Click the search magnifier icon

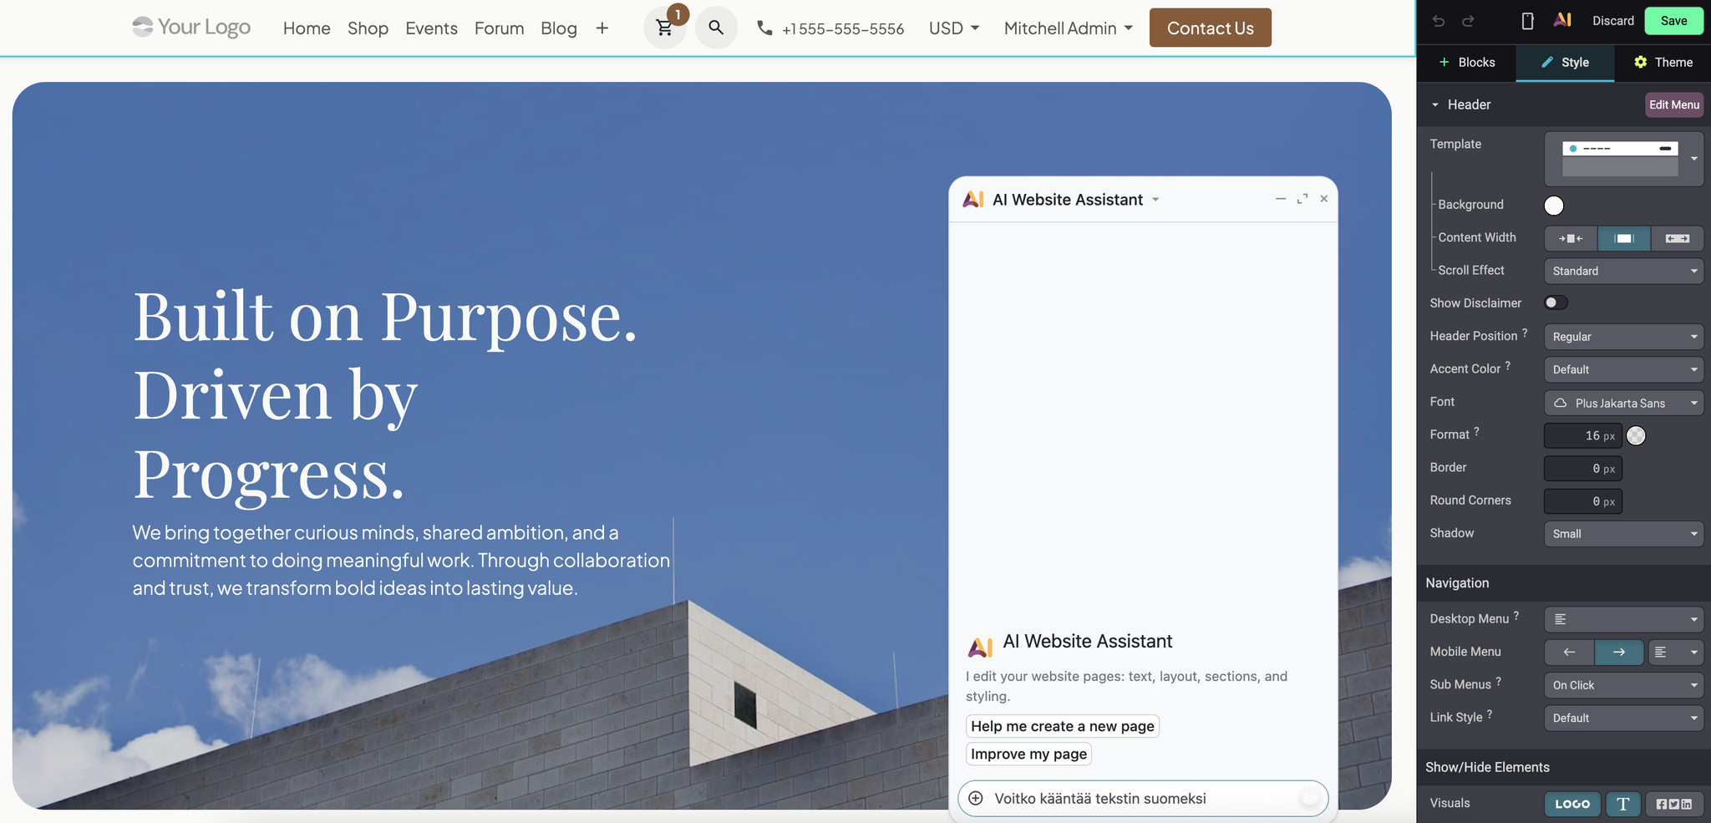pos(716,28)
